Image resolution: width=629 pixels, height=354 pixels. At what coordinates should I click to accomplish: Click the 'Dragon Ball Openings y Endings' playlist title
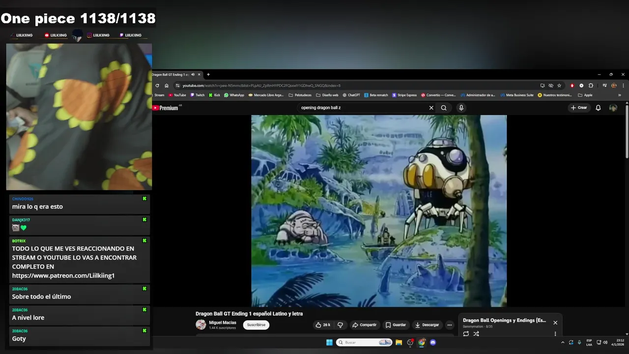pyautogui.click(x=505, y=320)
